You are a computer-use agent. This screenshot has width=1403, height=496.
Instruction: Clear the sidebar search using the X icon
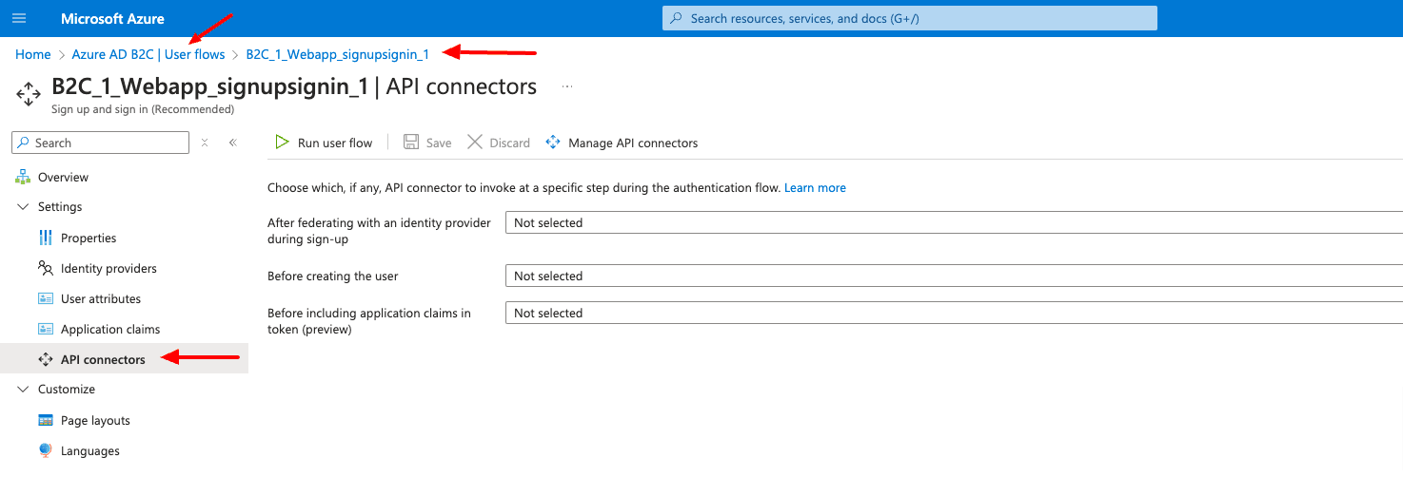tap(205, 143)
